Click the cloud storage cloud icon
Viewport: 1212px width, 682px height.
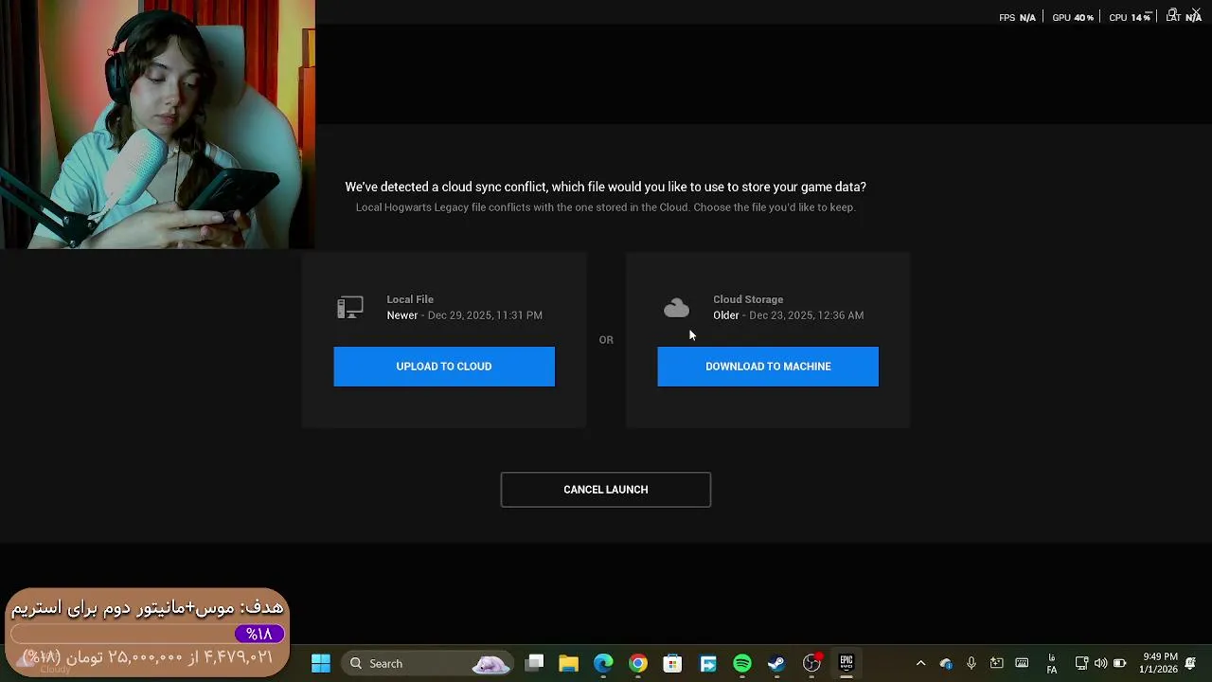676,308
